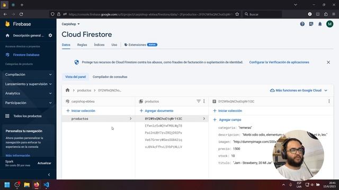Reload the page in browser
Image resolution: width=339 pixels, height=190 pixels.
point(21,14)
